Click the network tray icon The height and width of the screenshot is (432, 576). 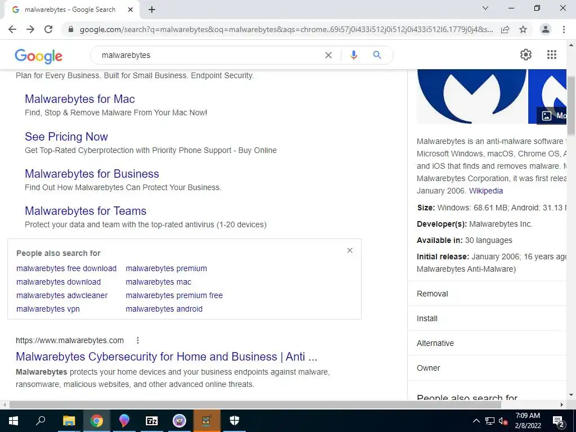pyautogui.click(x=490, y=421)
